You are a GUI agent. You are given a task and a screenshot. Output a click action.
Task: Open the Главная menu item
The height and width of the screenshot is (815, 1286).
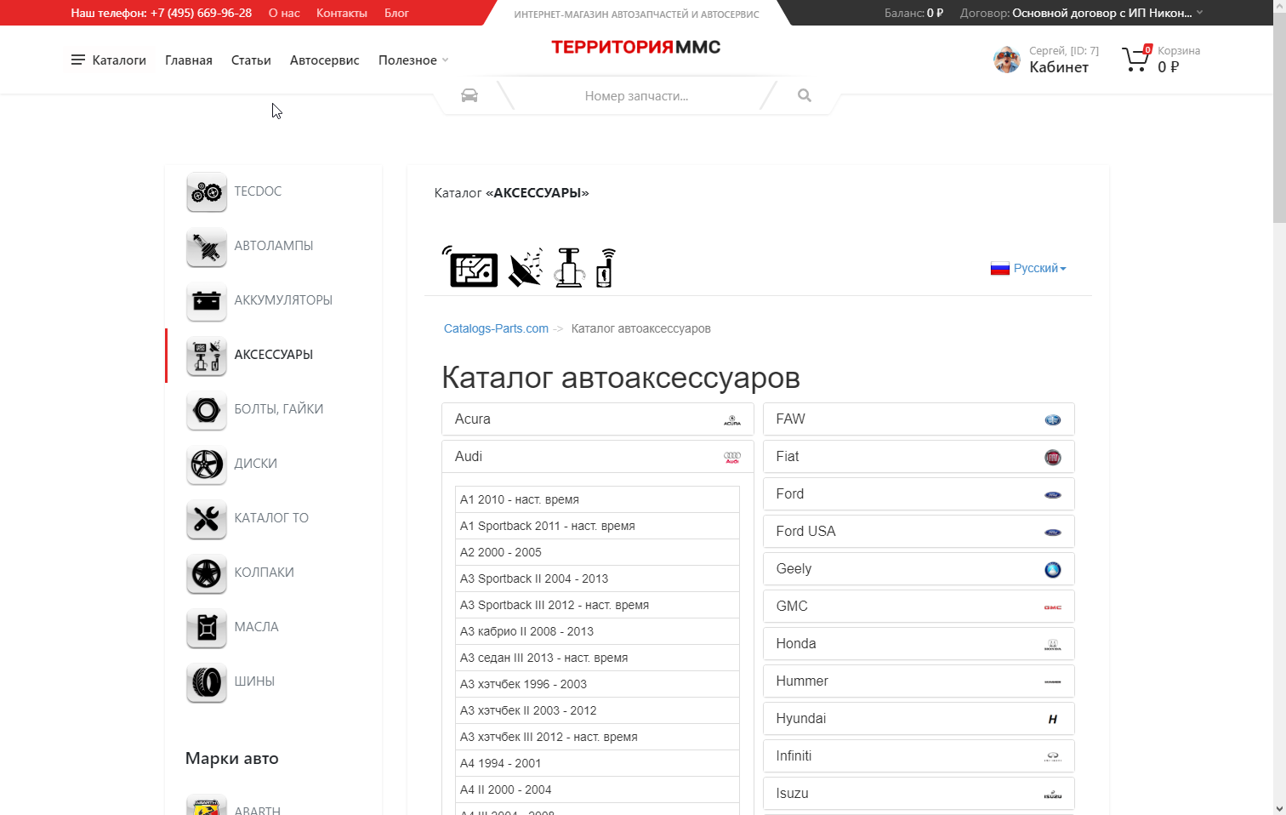pos(189,60)
